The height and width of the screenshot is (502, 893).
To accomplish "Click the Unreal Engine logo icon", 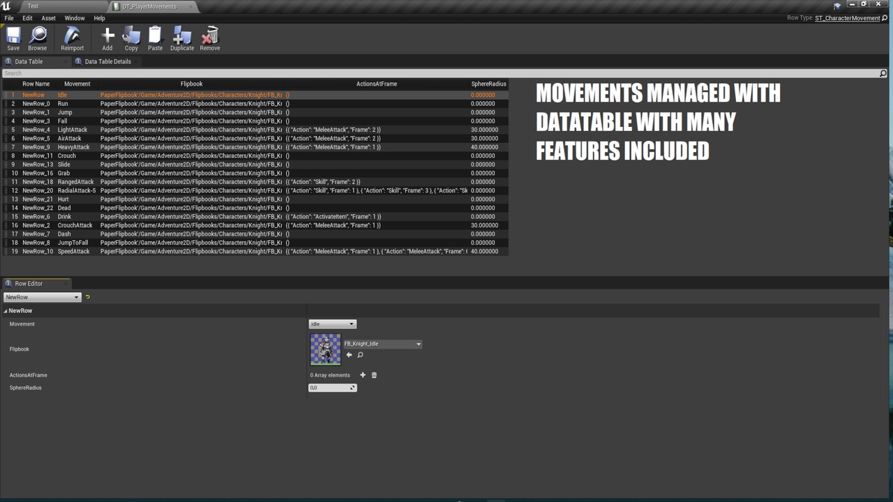I will (6, 6).
